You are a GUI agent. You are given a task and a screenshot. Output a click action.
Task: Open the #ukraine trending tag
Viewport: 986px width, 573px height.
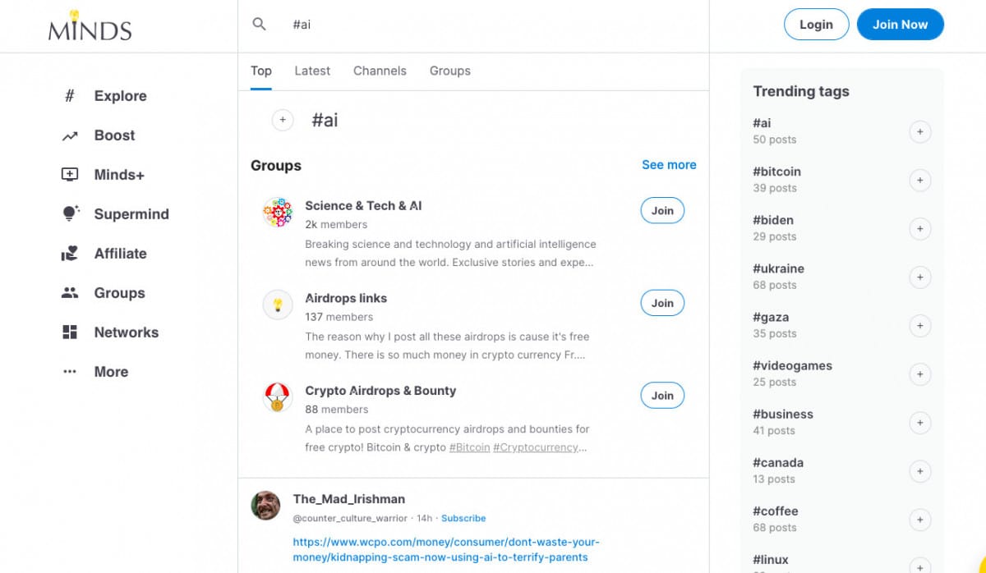tap(778, 268)
